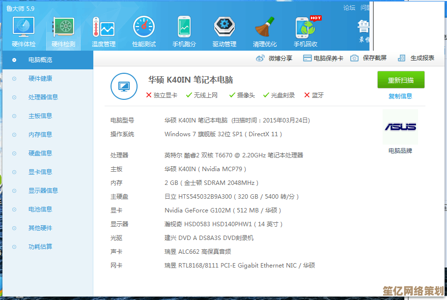This screenshot has width=447, height=300.
Task: Click the 独立显卡 red X mark
Action: 148,95
